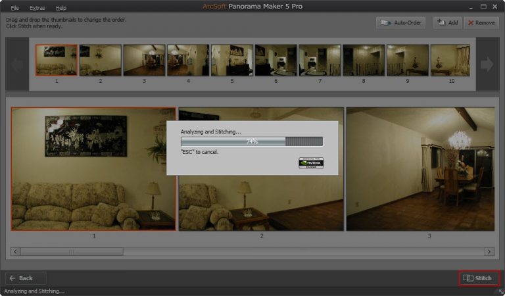Select thumbnail 3 in the filmstrip
The height and width of the screenshot is (296, 505).
coord(144,61)
